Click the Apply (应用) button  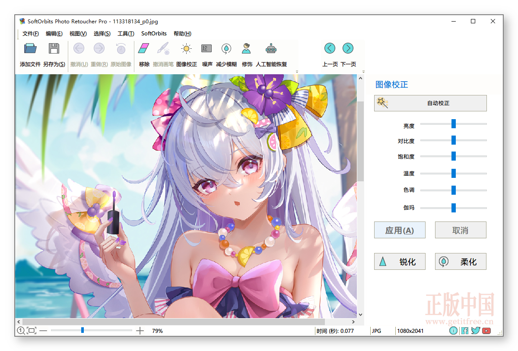[x=400, y=230]
